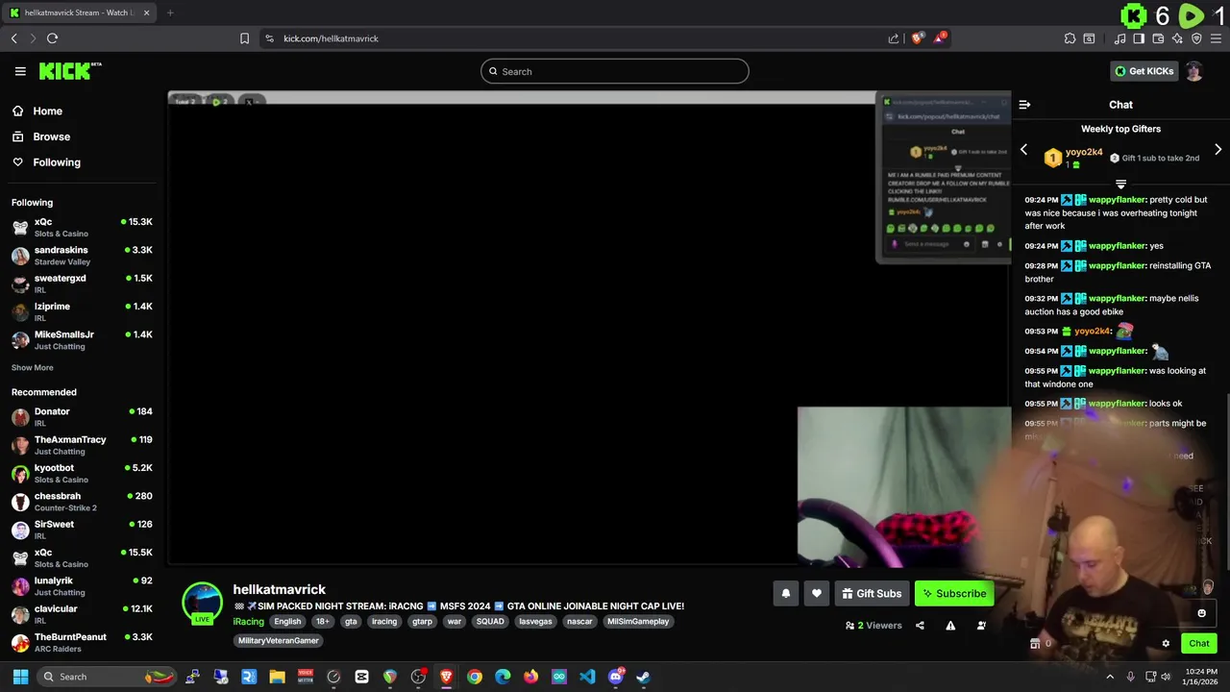
Task: Open a new browser tab
Action: point(170,12)
